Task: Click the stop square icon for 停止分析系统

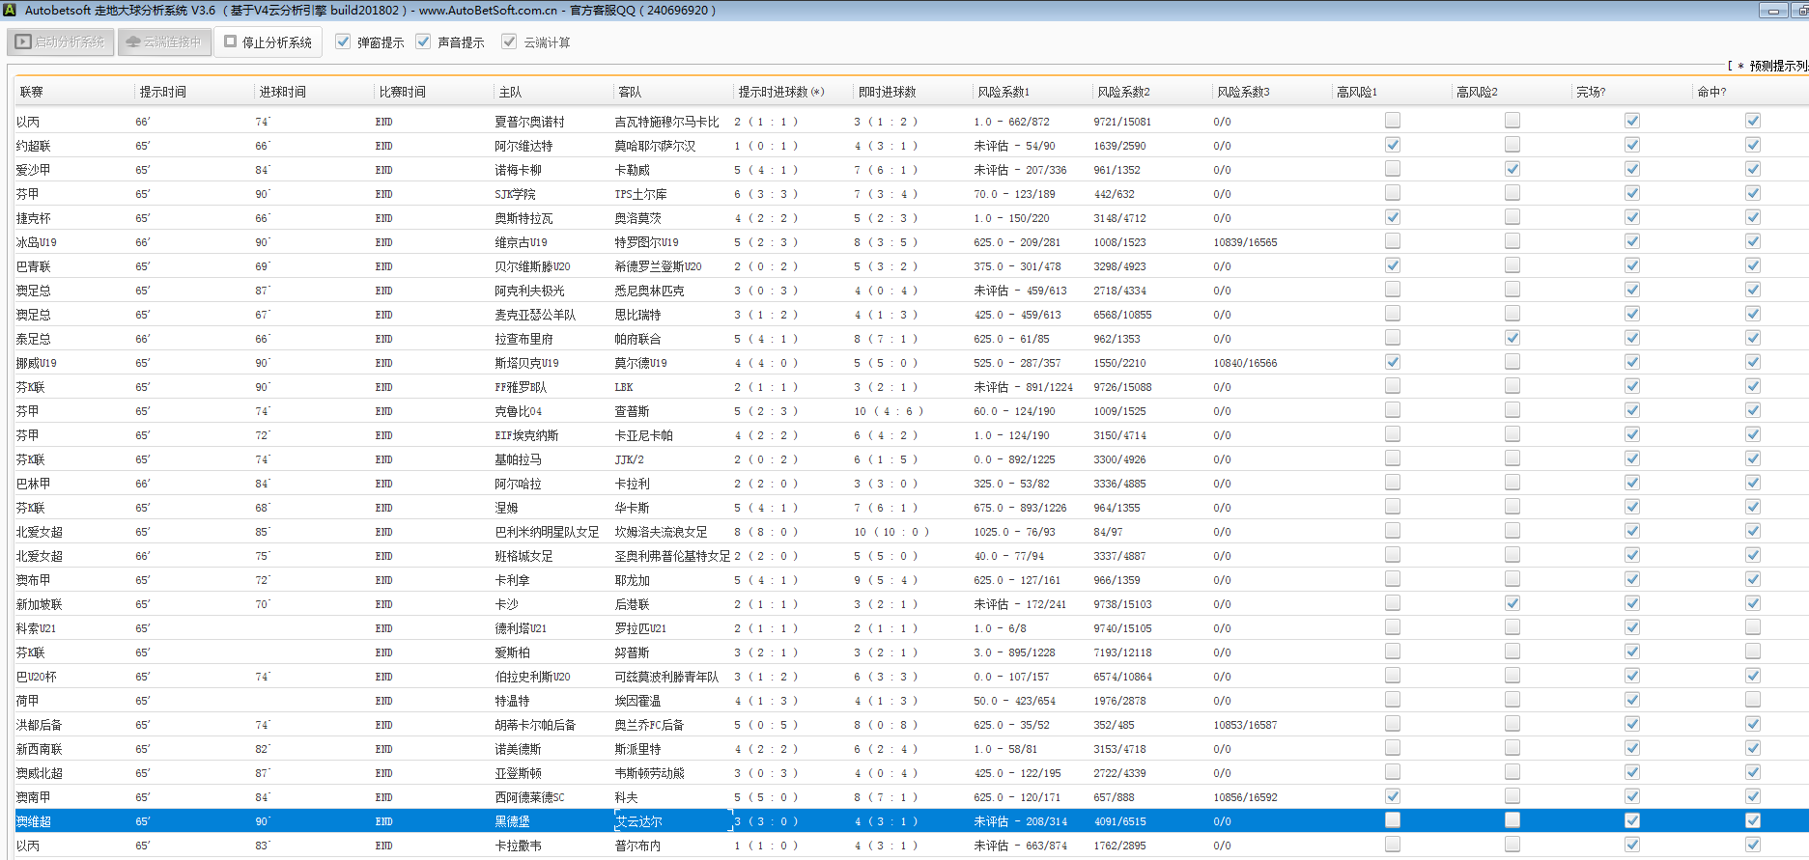Action: pos(231,42)
